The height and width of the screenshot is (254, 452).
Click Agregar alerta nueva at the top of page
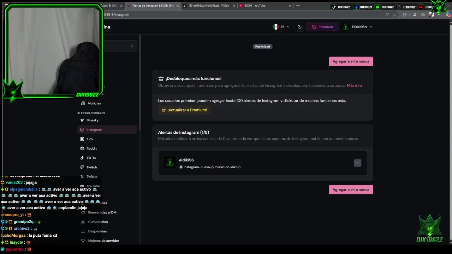coord(351,61)
